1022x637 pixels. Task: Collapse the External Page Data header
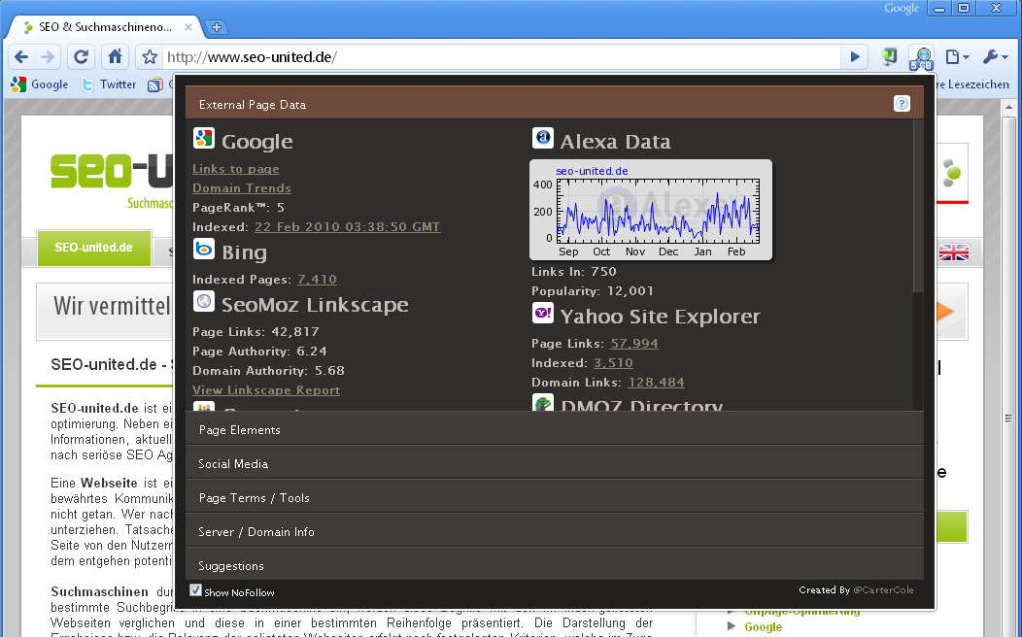(555, 104)
